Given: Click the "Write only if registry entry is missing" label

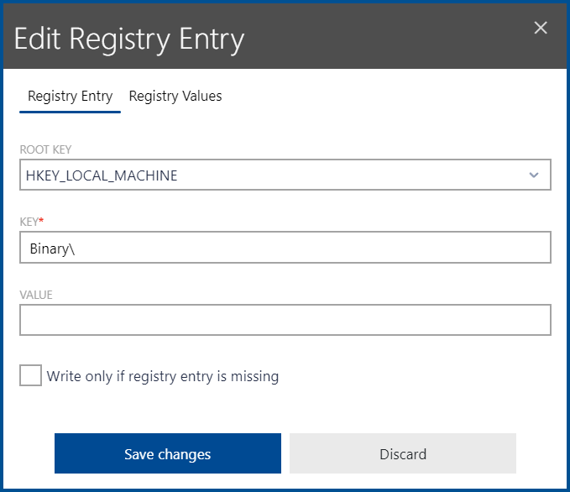Looking at the screenshot, I should (163, 376).
